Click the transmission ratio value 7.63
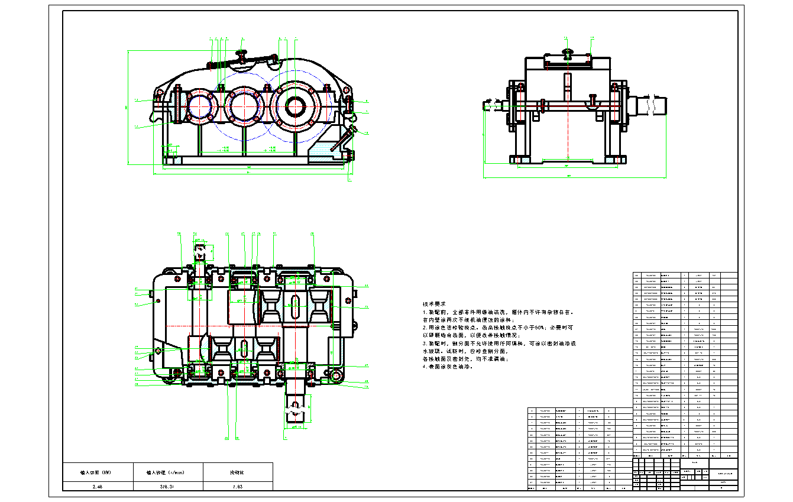This screenshot has height=502, width=793. tap(238, 486)
